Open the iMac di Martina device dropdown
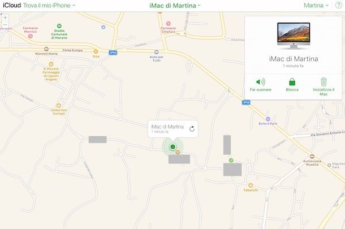 [x=175, y=6]
